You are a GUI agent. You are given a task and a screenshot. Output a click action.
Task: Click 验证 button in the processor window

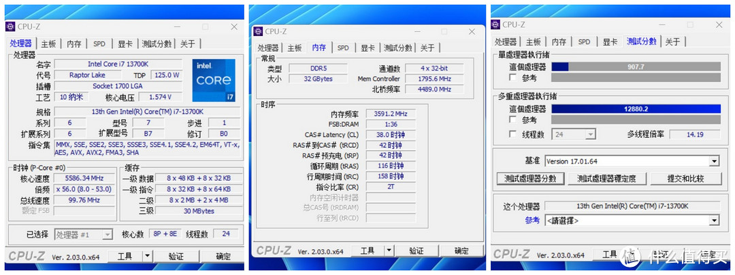click(176, 256)
